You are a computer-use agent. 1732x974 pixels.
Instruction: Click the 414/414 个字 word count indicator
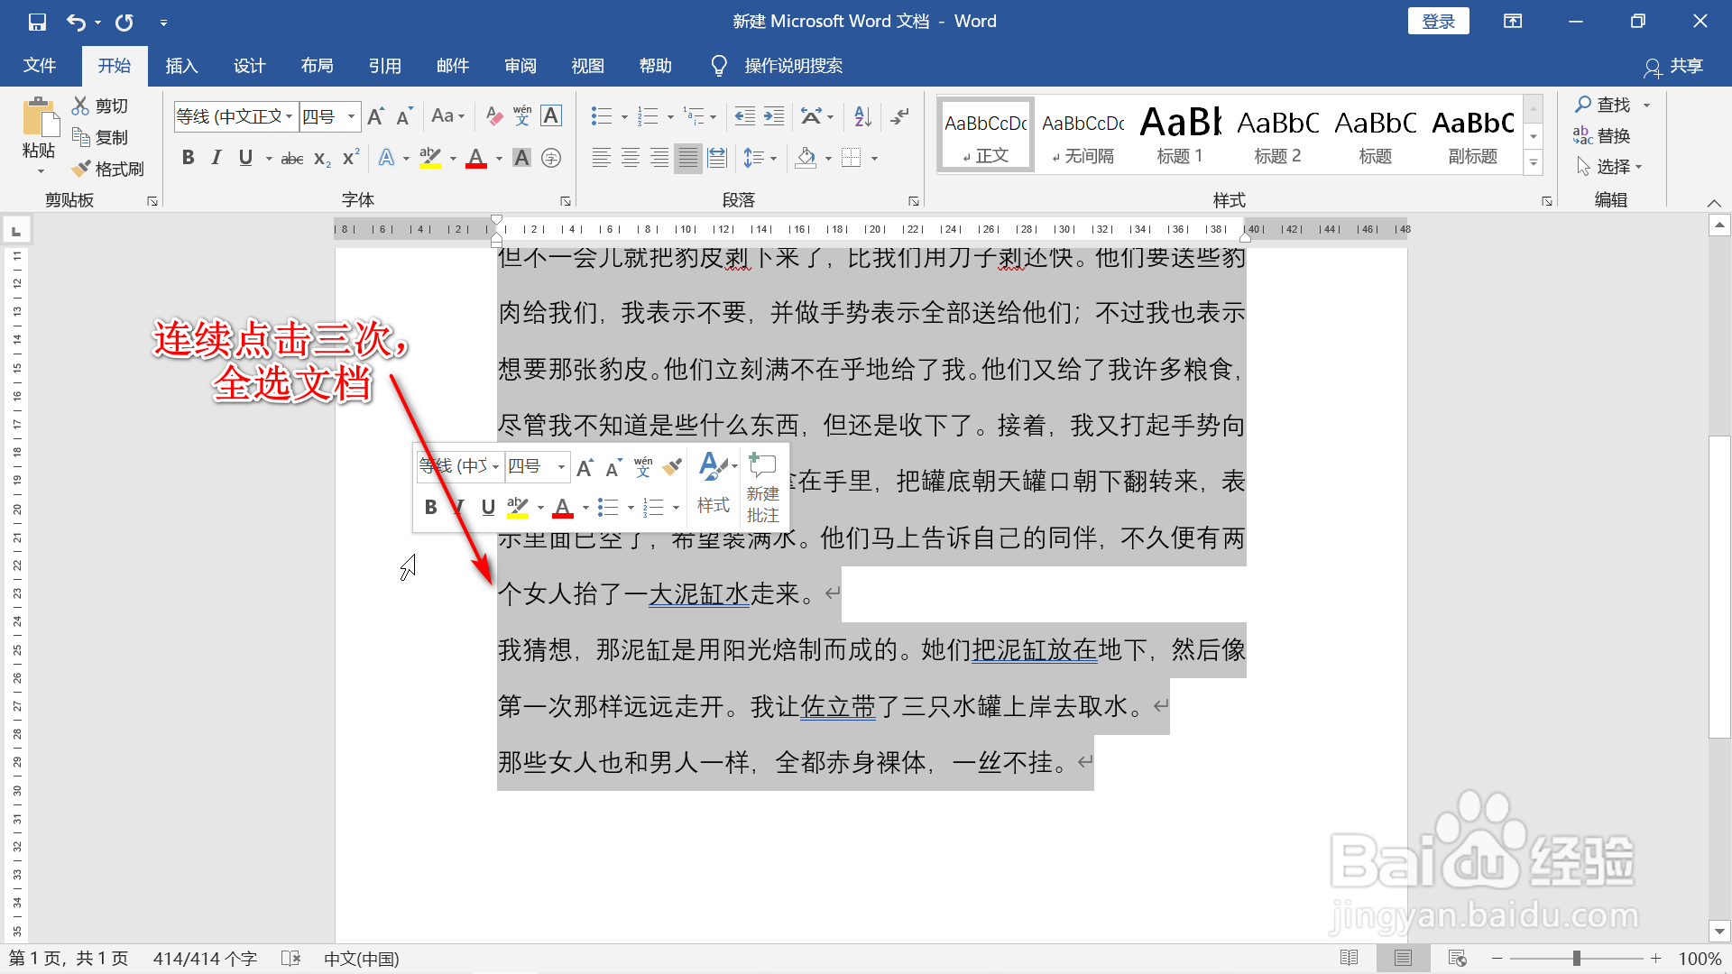[205, 958]
